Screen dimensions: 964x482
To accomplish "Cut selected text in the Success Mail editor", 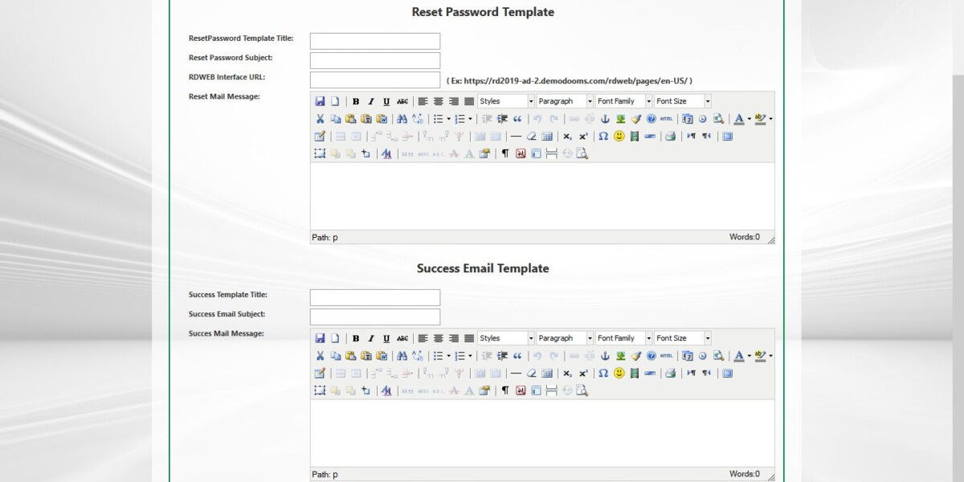I will (x=321, y=355).
